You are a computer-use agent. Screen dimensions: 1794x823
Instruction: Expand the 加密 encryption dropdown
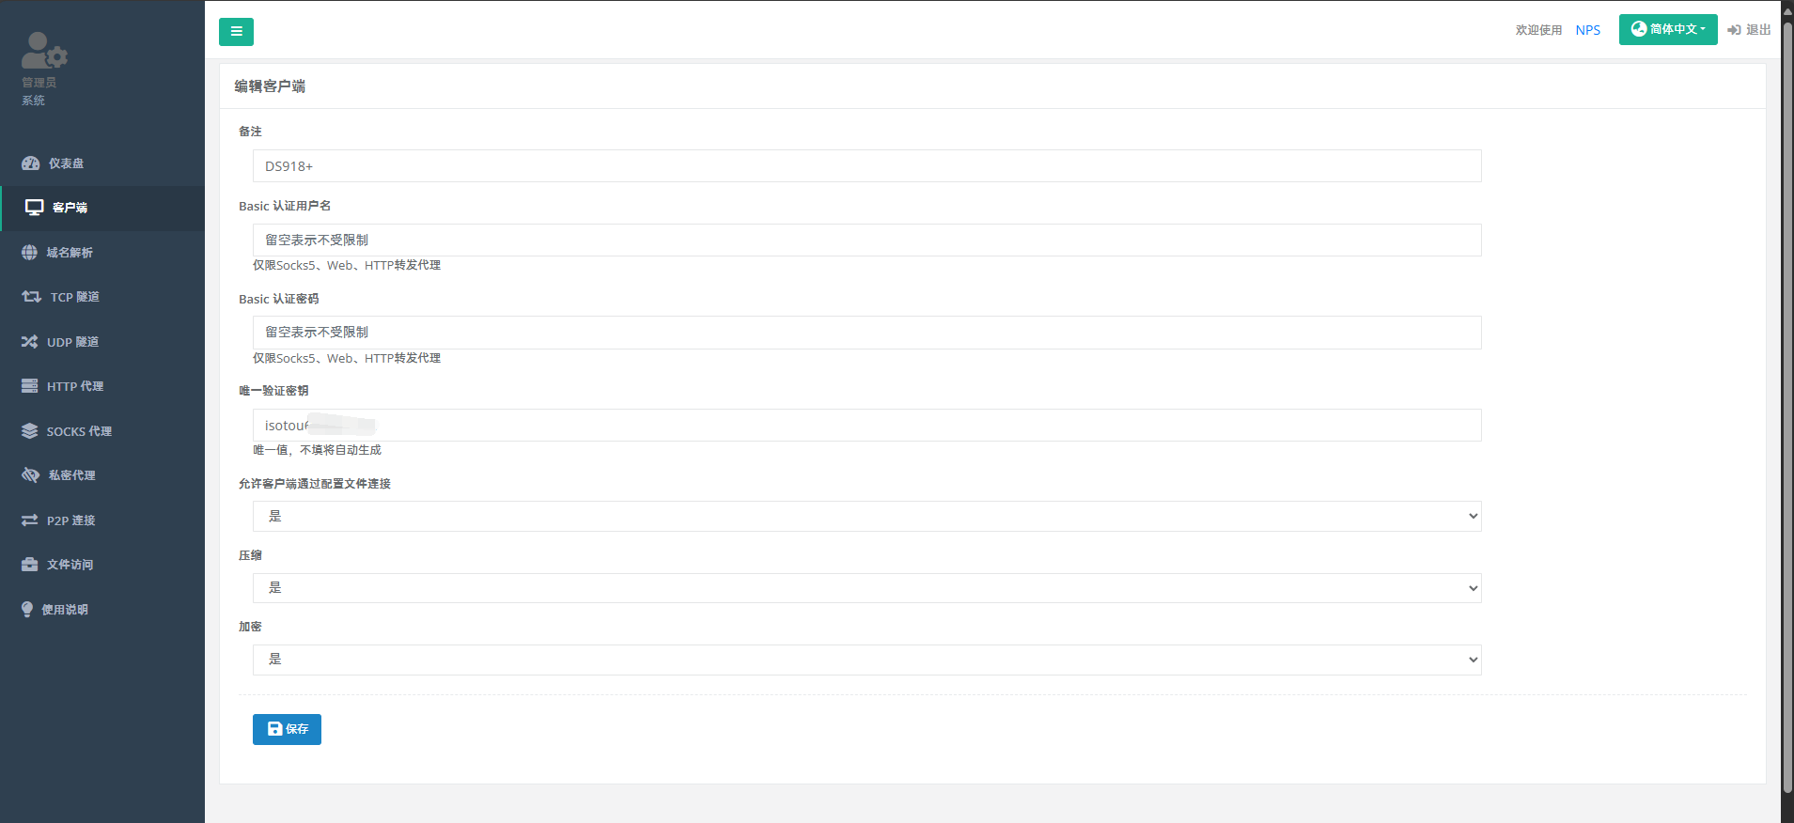click(866, 660)
